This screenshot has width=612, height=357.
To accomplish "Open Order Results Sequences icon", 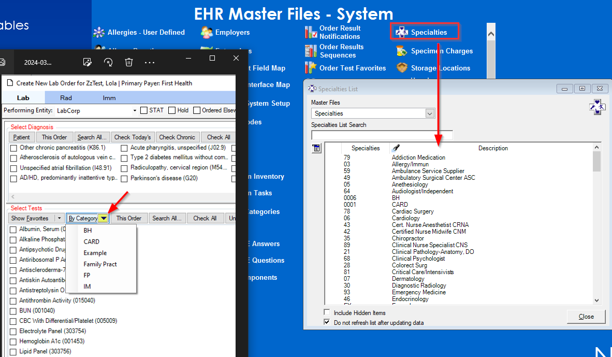I will [311, 51].
